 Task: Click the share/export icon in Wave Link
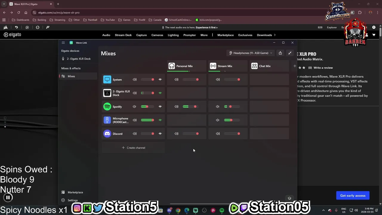[x=280, y=53]
